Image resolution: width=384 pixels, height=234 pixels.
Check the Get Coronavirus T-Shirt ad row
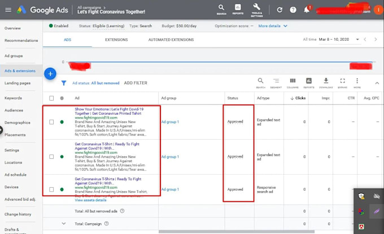coord(51,157)
